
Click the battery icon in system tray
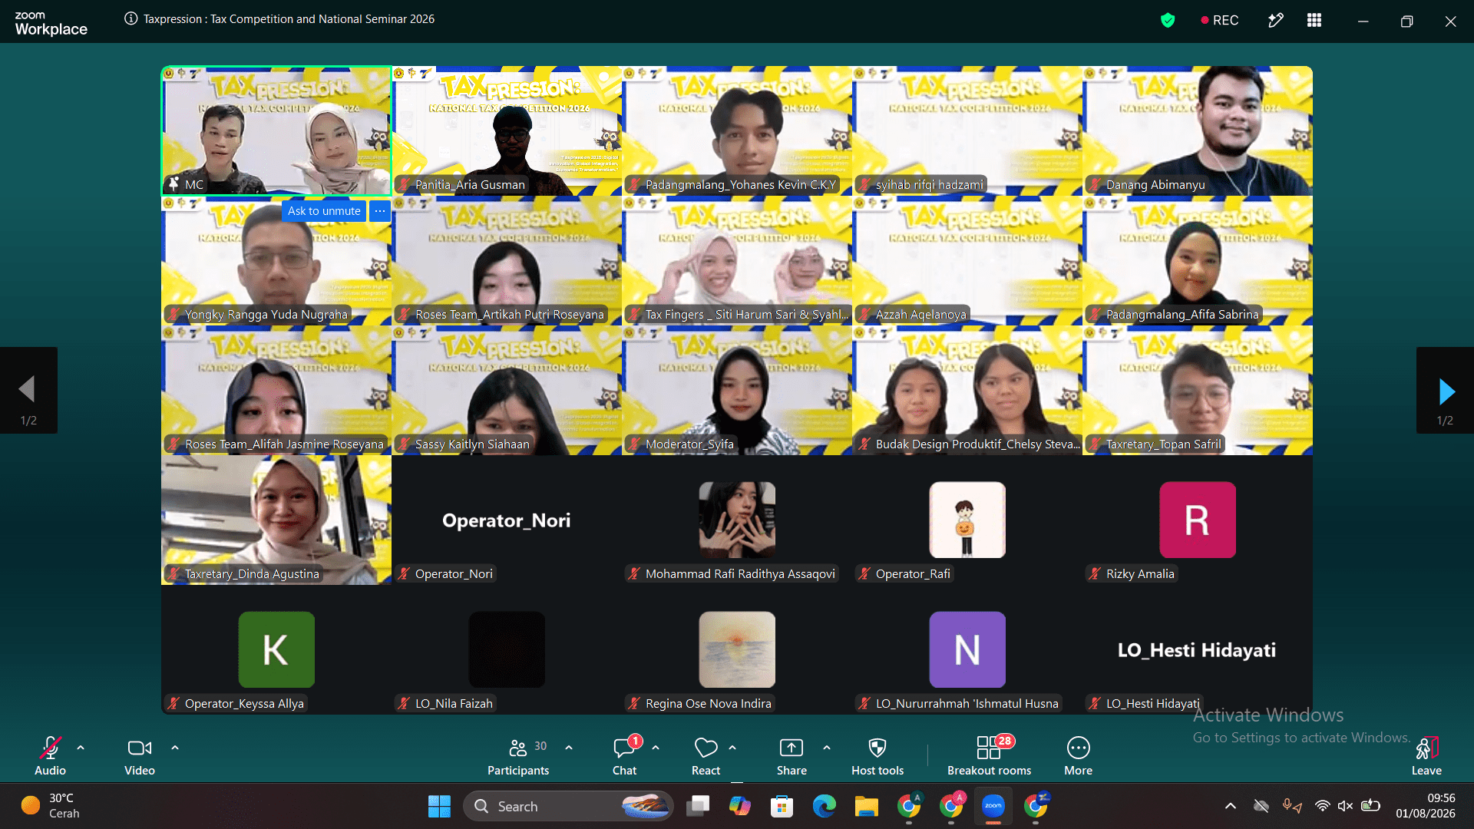pyautogui.click(x=1370, y=806)
